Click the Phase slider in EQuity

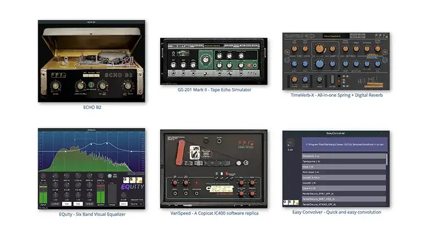click(x=112, y=193)
